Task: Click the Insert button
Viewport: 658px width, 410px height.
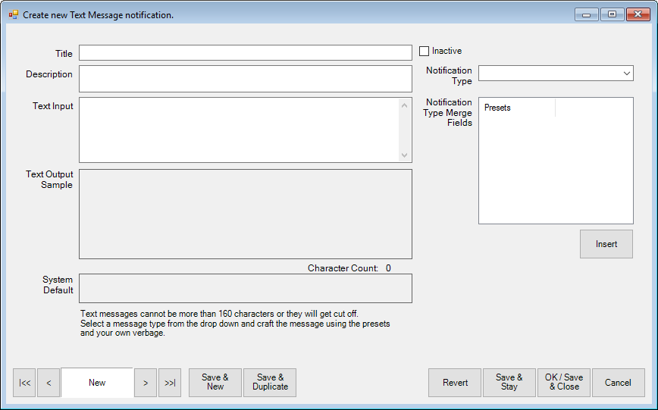Action: coord(606,244)
